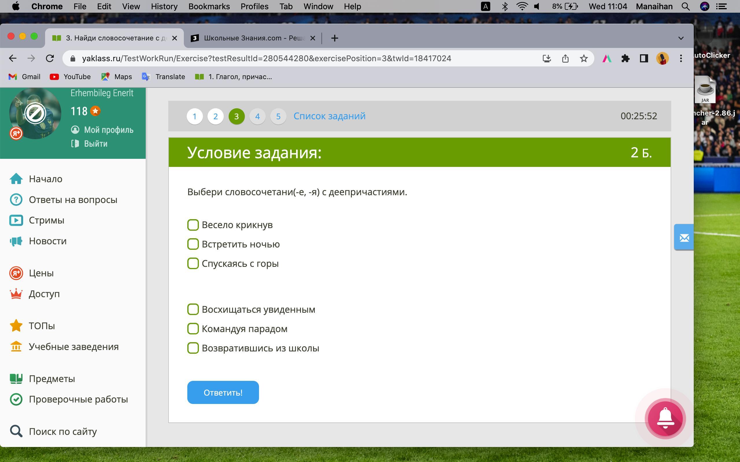Open the envelope message side button

click(684, 237)
